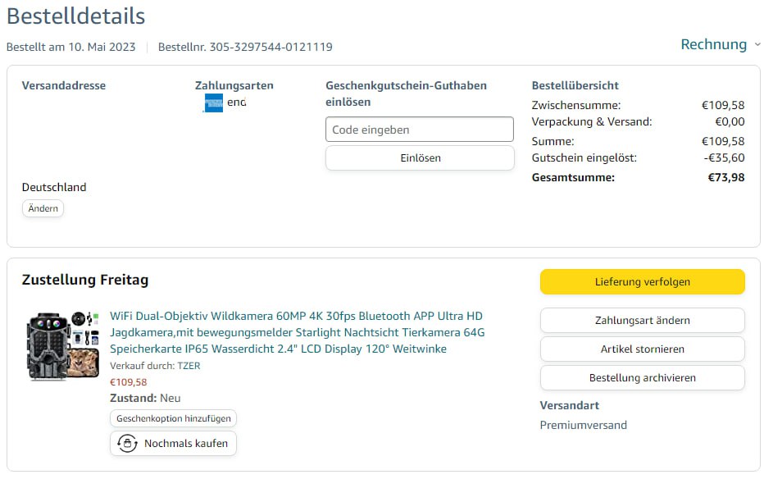Click the American Express card icon
This screenshot has height=479, width=764.
(212, 103)
